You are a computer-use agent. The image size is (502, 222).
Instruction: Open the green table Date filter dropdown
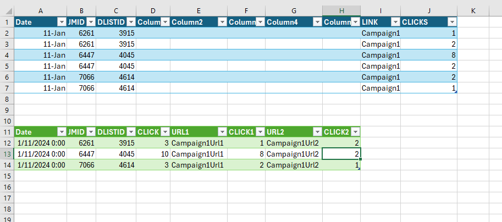(62, 132)
